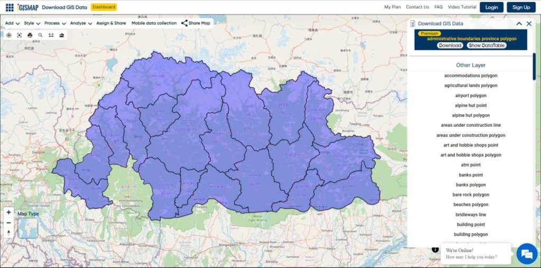
Task: Select building polygon layer
Action: click(471, 235)
